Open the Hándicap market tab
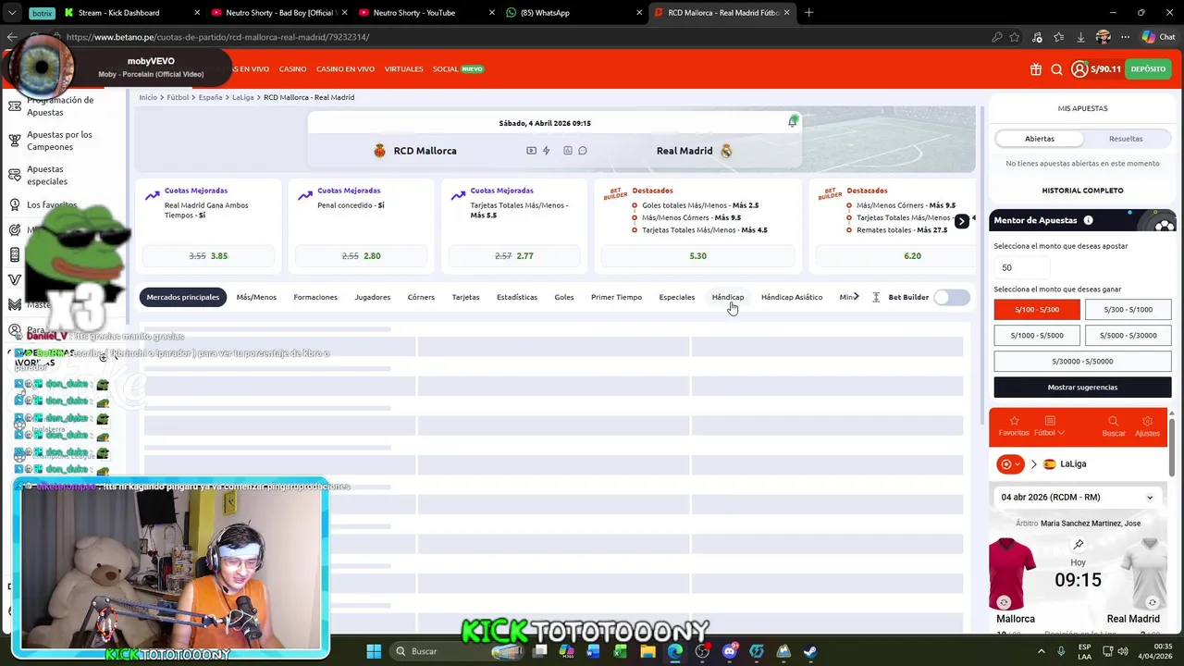Image resolution: width=1184 pixels, height=666 pixels. coord(728,297)
